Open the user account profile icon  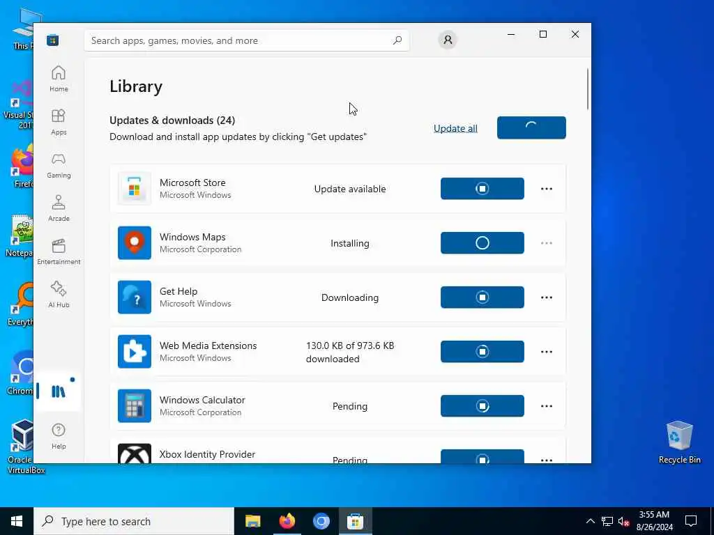[448, 40]
